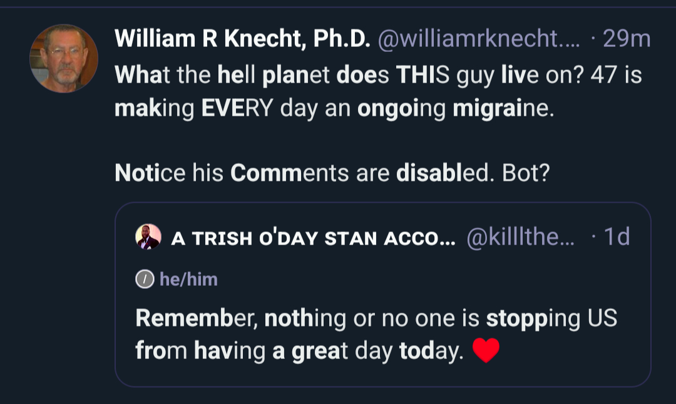Click the display name William R Knecht, Ph.D.
Viewport: 676px width, 404px height.
242,41
